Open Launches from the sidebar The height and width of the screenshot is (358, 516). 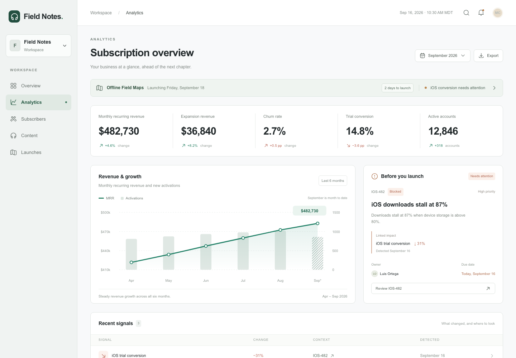click(38, 153)
